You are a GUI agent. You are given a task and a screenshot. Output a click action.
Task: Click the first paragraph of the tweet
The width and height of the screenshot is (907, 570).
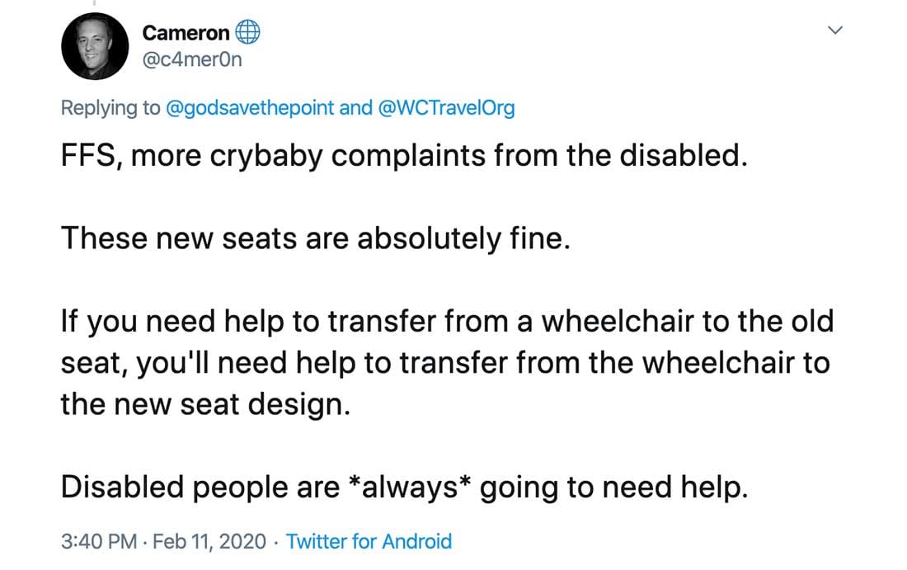404,156
